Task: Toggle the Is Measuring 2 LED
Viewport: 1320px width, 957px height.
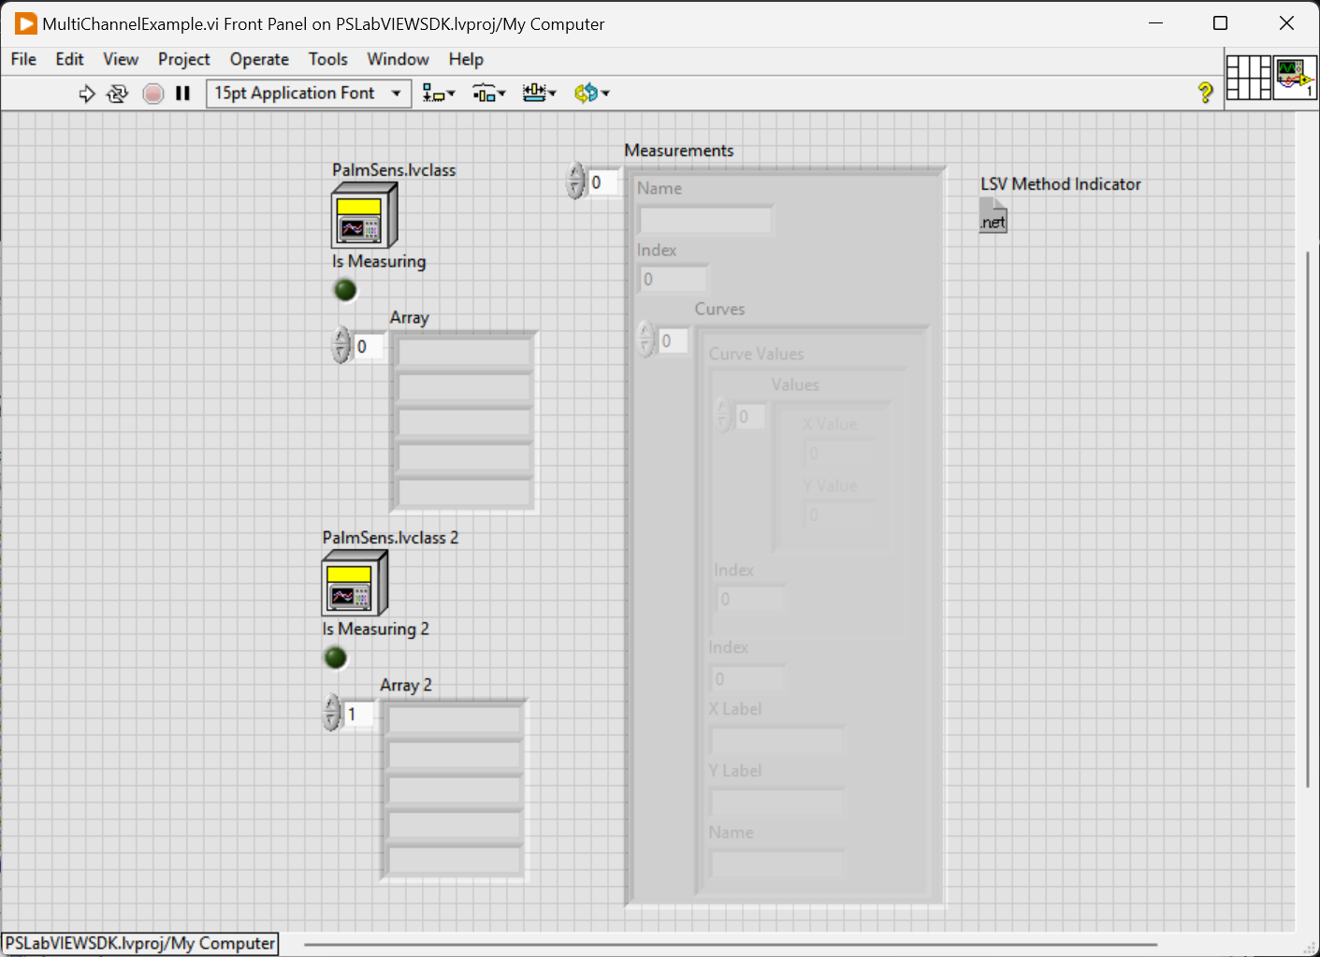Action: click(x=335, y=658)
